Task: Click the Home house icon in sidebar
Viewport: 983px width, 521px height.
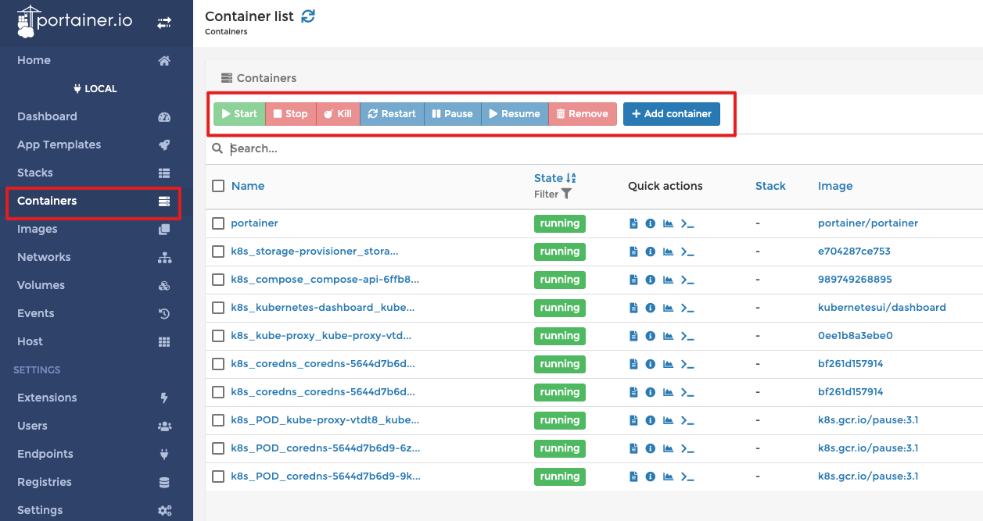Action: (x=164, y=60)
